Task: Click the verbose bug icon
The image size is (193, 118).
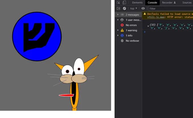Action: click(122, 41)
